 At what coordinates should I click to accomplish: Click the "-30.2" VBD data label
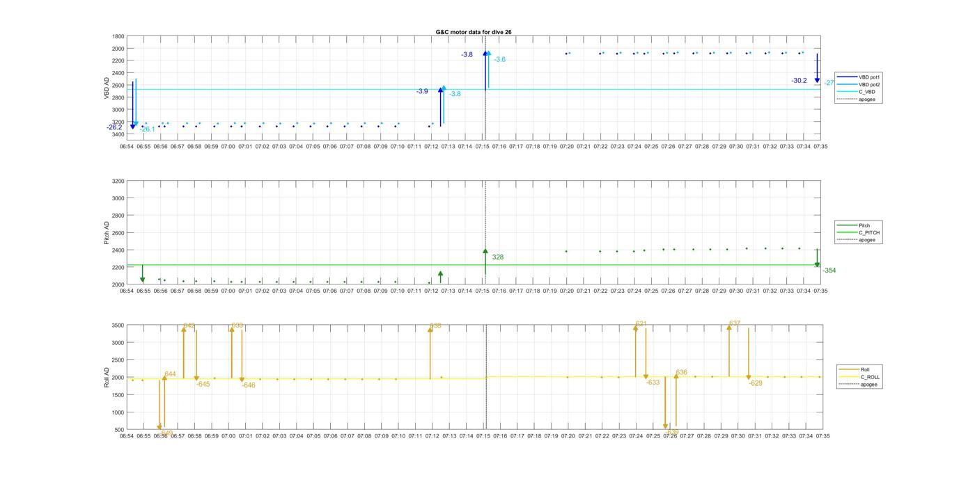(x=799, y=81)
